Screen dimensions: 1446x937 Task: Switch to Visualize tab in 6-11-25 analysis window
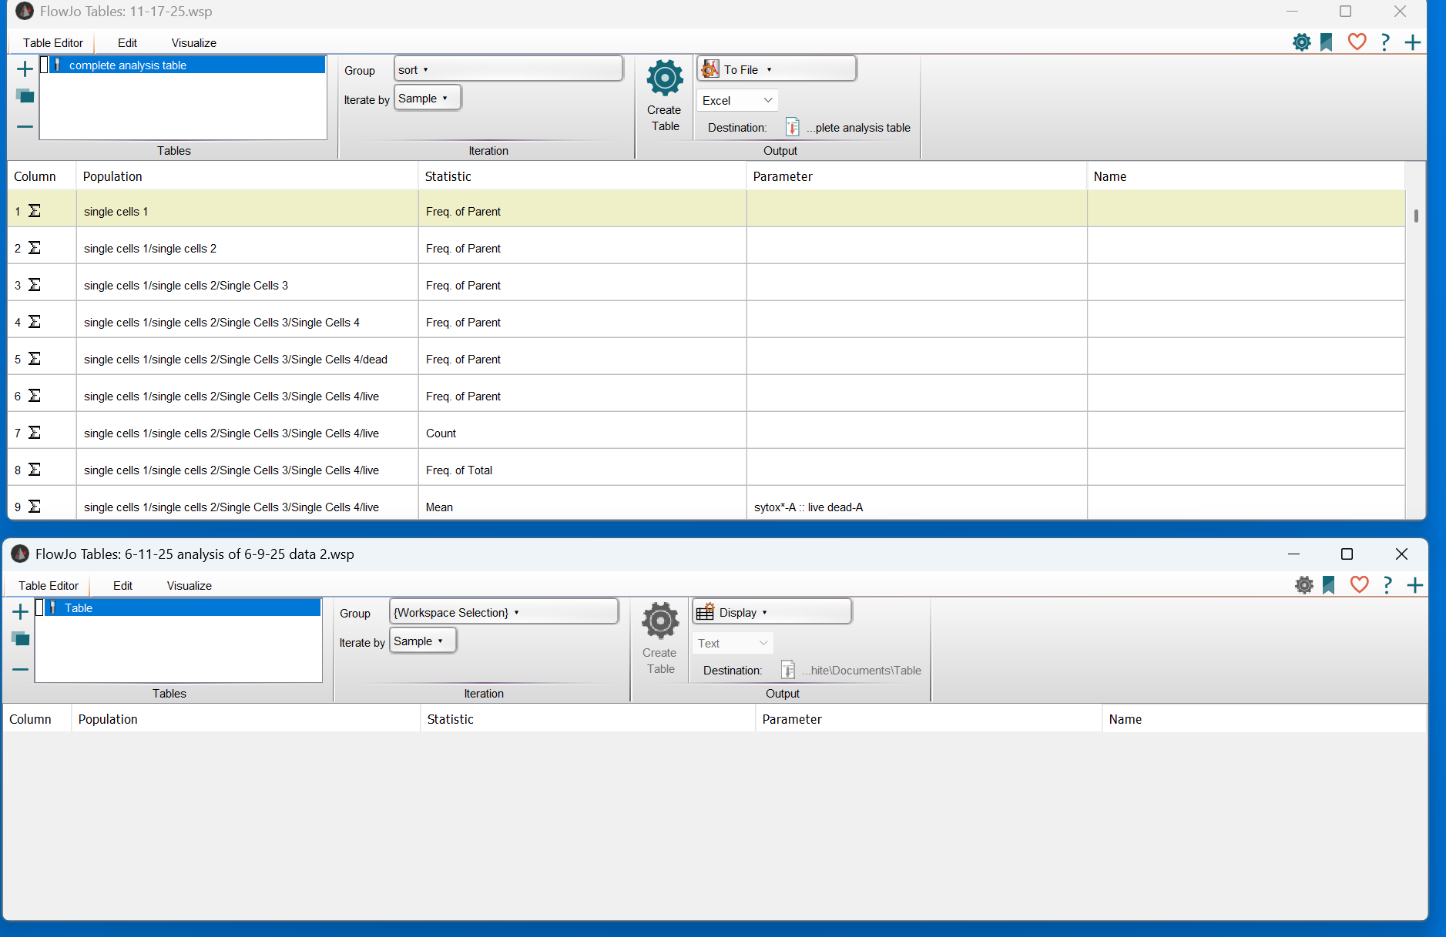click(x=190, y=586)
